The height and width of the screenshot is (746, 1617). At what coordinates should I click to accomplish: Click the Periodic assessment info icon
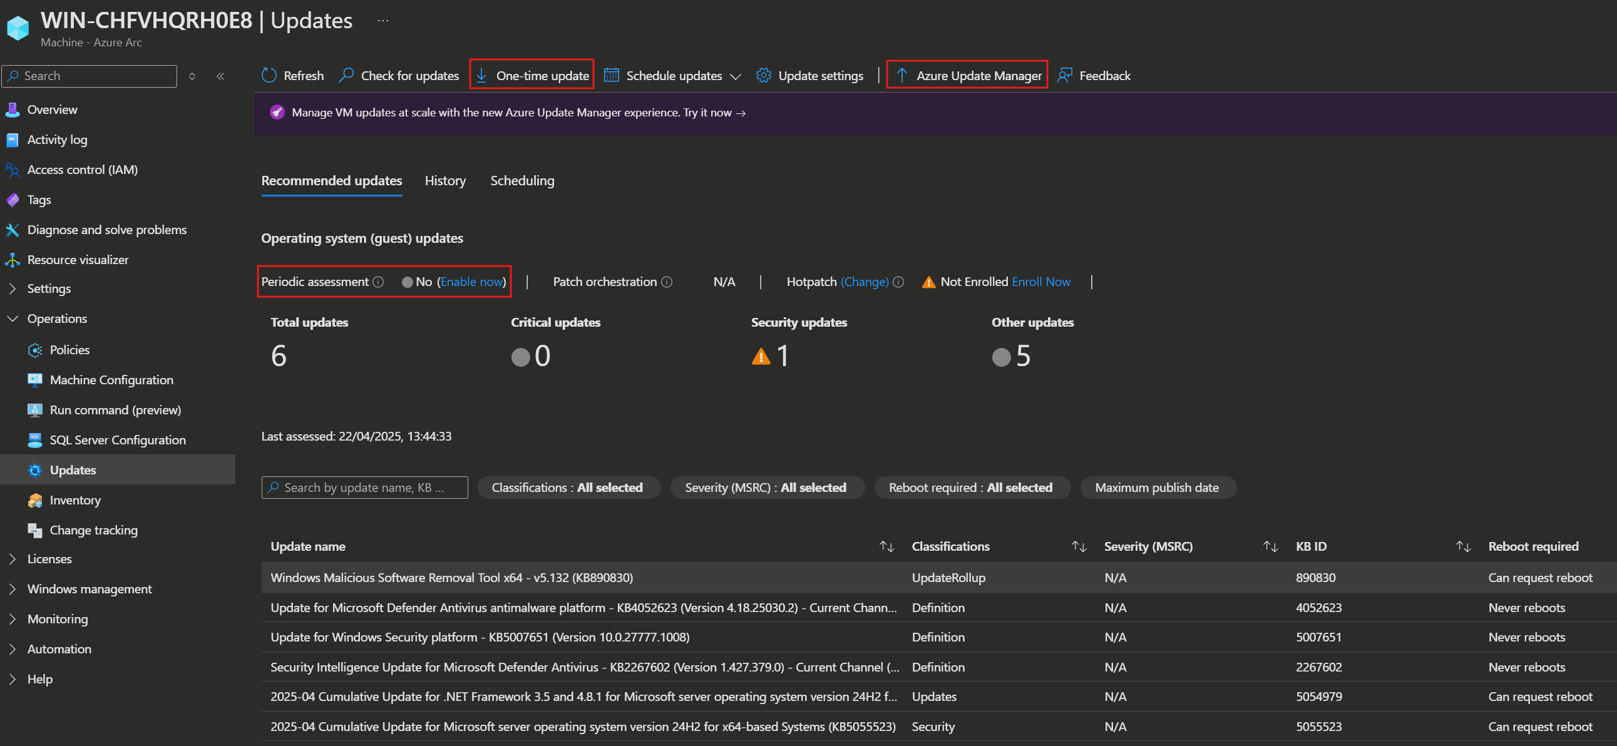[x=378, y=282]
